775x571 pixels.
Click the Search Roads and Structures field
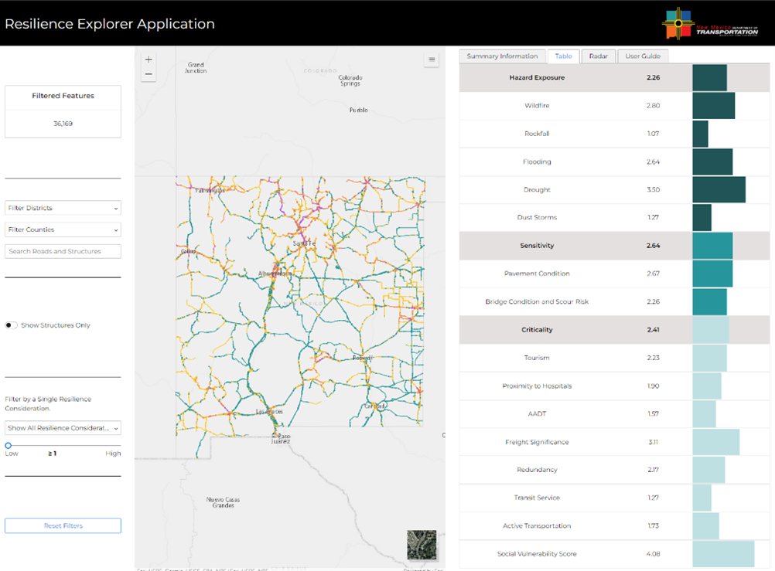click(x=62, y=251)
